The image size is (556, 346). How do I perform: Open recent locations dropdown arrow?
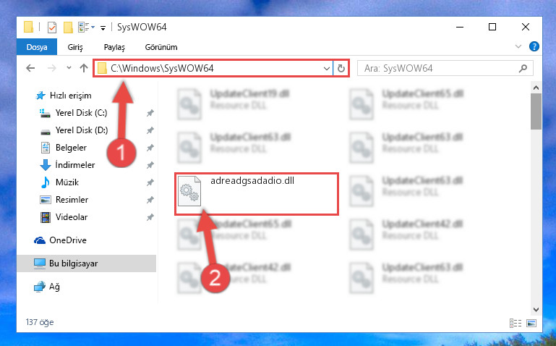point(69,68)
